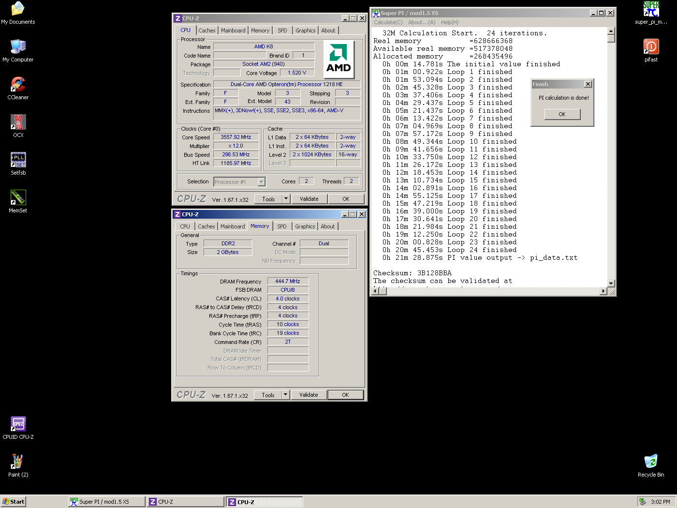The image size is (677, 508).
Task: Launch the Setfsb desktop shortcut
Action: (18, 164)
